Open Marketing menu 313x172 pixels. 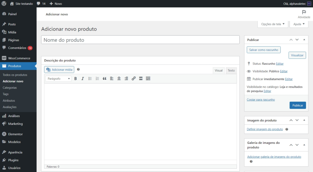[x=18, y=124]
